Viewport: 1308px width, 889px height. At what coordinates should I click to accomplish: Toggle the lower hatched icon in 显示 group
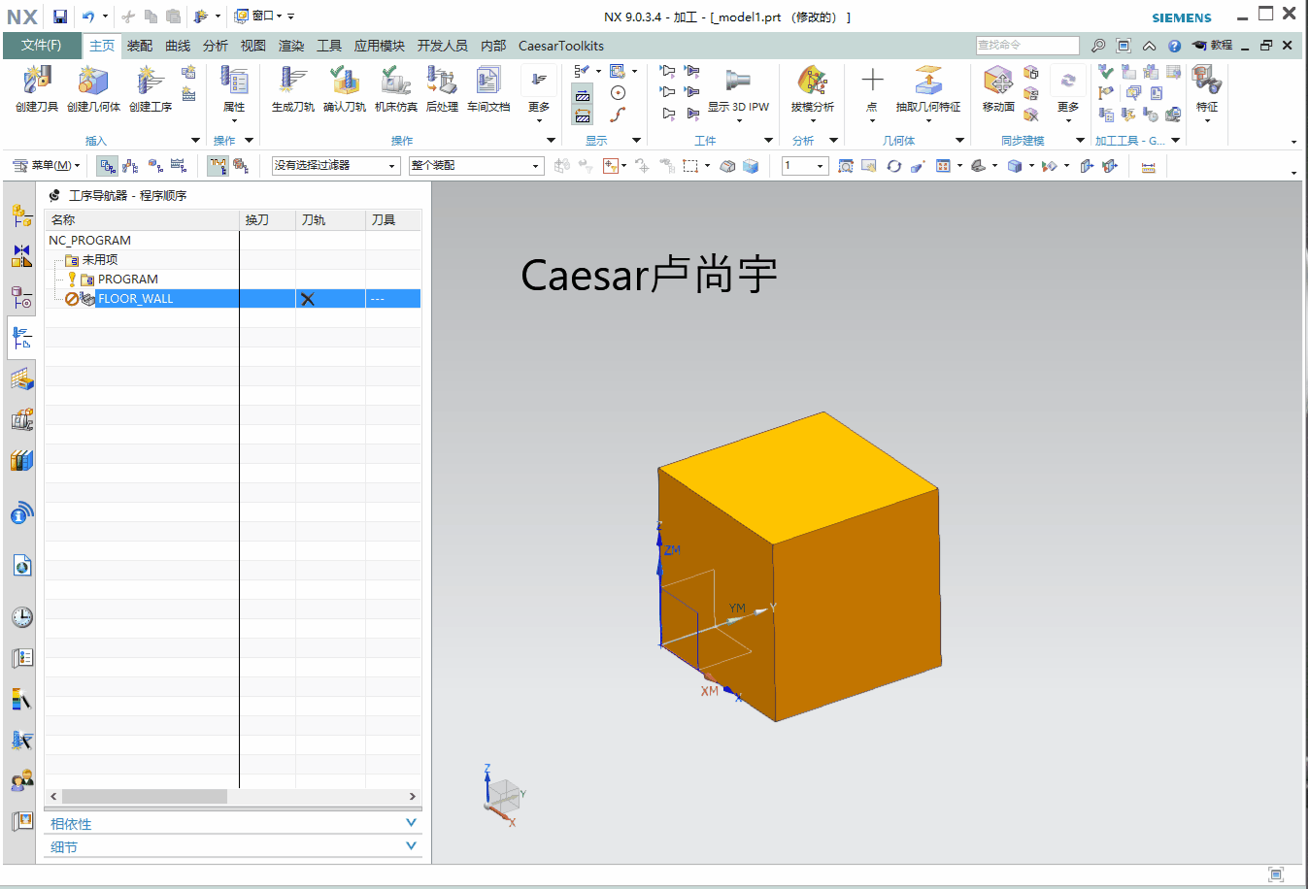point(583,115)
